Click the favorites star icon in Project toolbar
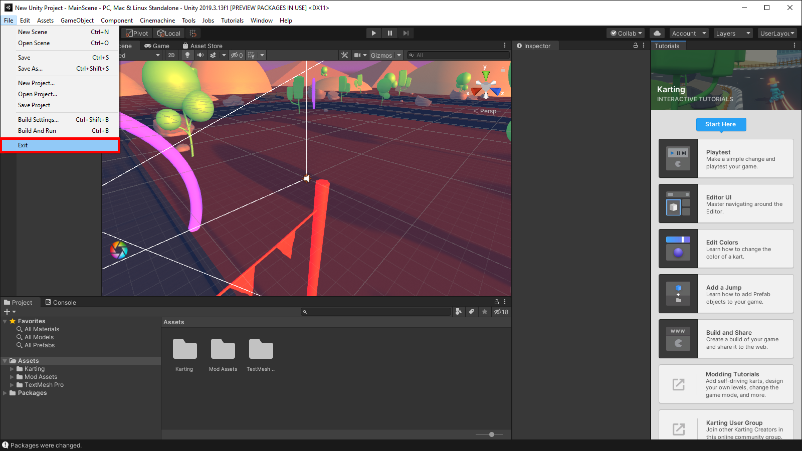This screenshot has width=802, height=451. pos(484,312)
